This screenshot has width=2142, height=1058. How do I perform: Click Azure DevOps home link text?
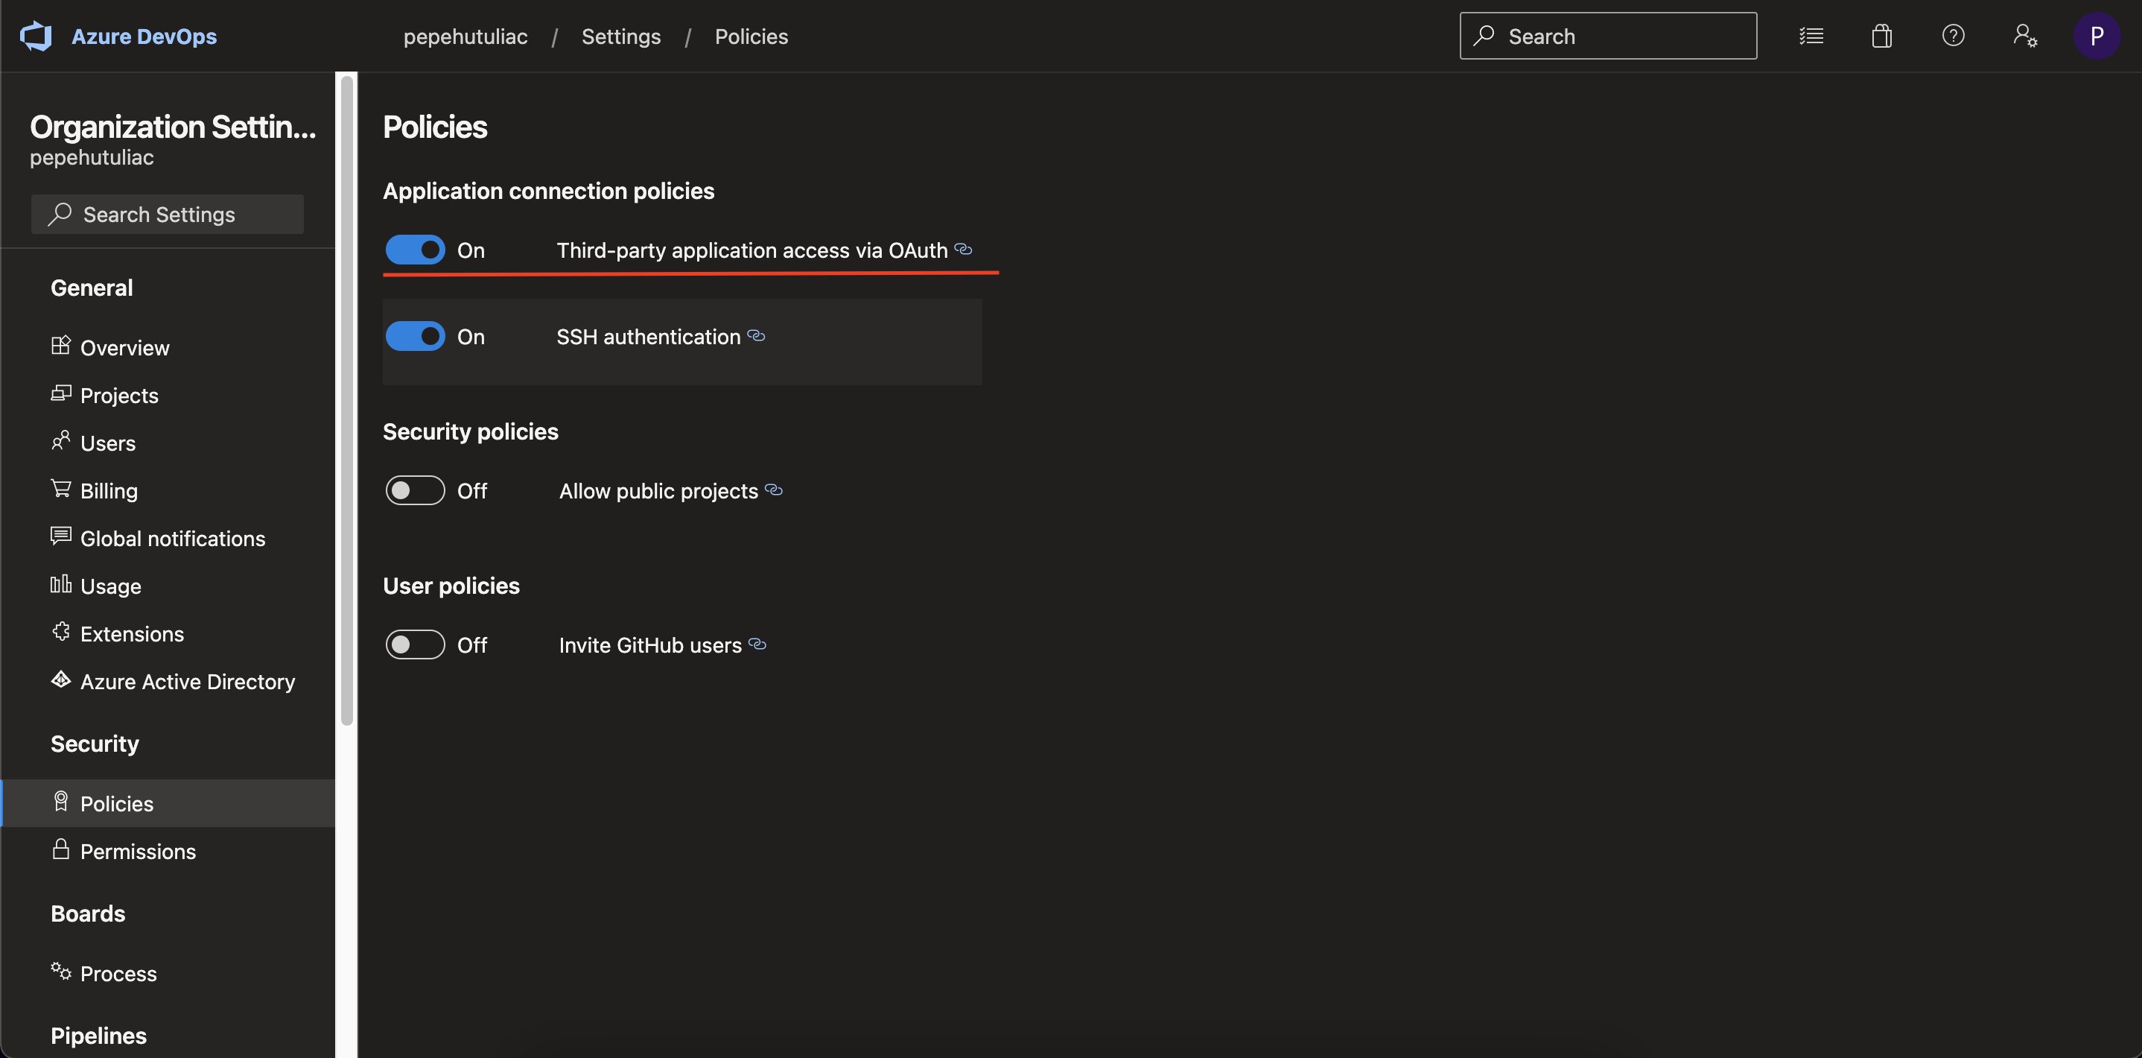(x=144, y=36)
